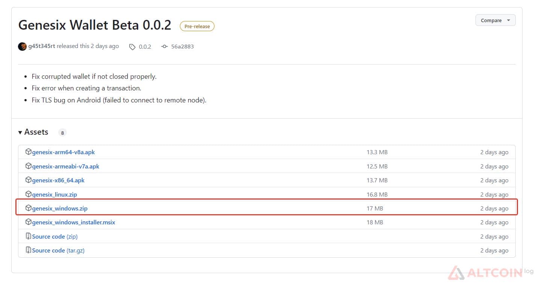Collapse the Assets section
The width and height of the screenshot is (539, 284).
coord(33,132)
